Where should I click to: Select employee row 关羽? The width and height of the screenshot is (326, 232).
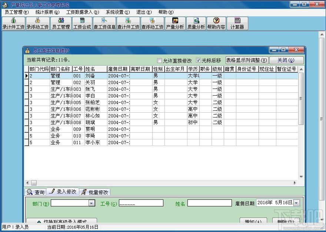(x=161, y=82)
